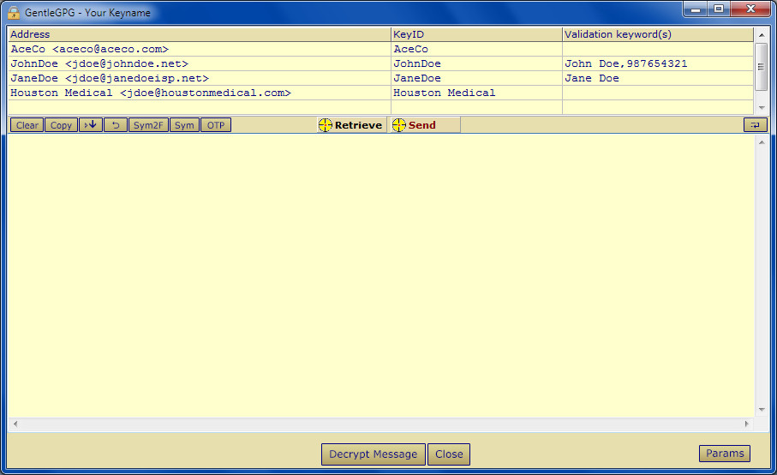Select the JohnDoe validation keywords cell
This screenshot has height=475, width=777.
(x=658, y=63)
